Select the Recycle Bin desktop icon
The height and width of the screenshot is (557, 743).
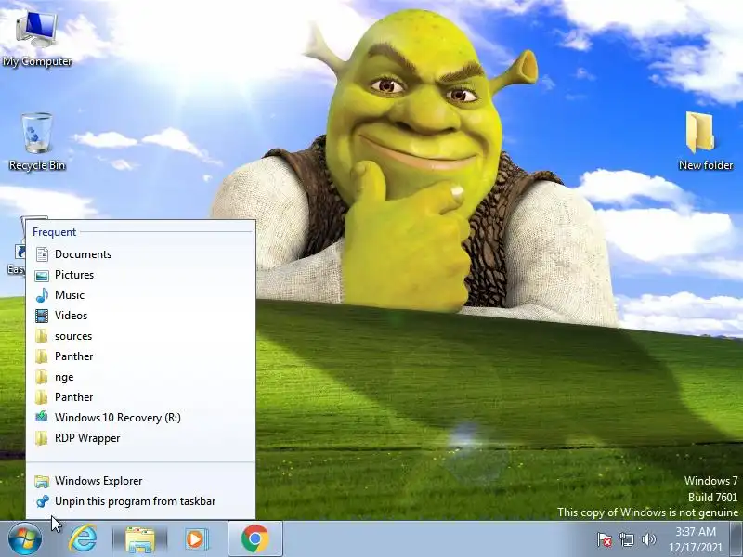click(x=36, y=142)
